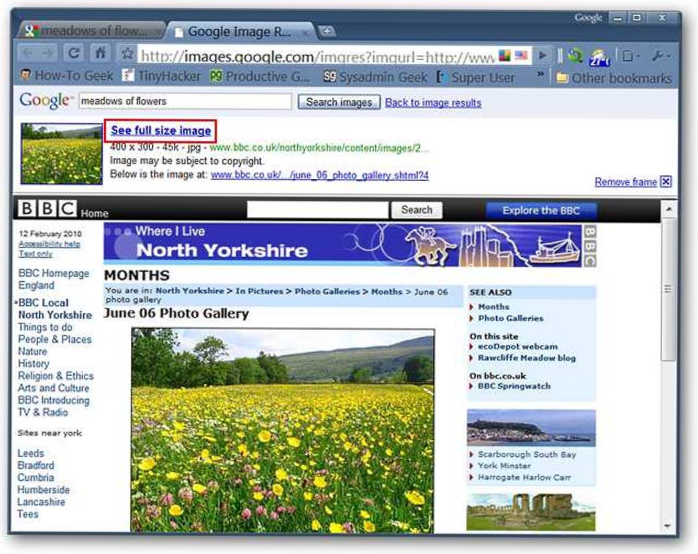Image resolution: width=698 pixels, height=554 pixels.
Task: Expand the hidden bookmarks chevron
Action: (x=540, y=74)
